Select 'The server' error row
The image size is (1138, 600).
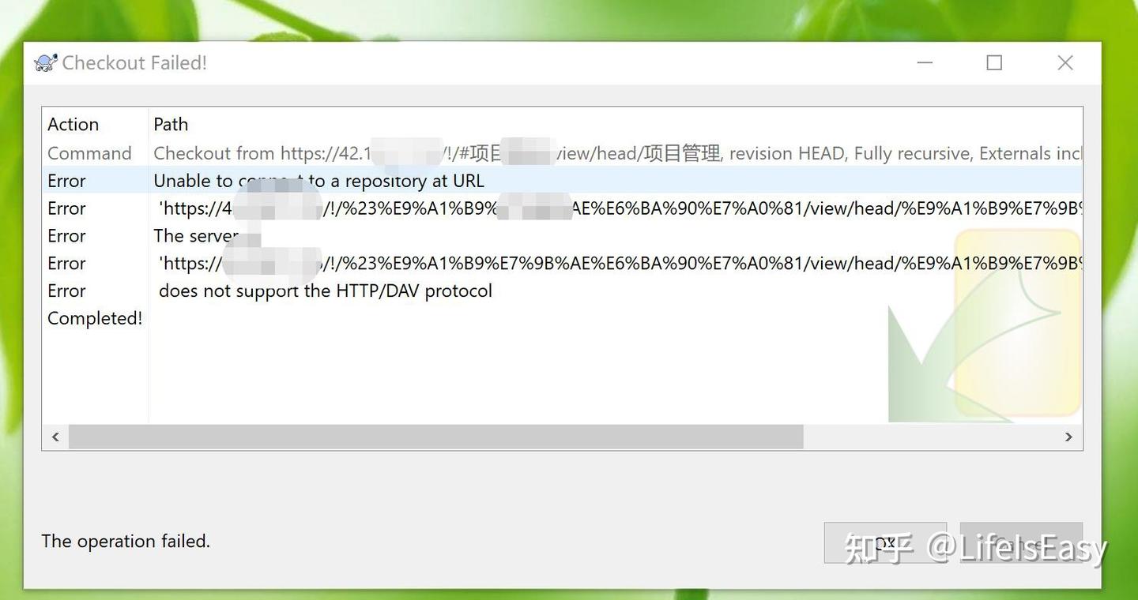(562, 236)
